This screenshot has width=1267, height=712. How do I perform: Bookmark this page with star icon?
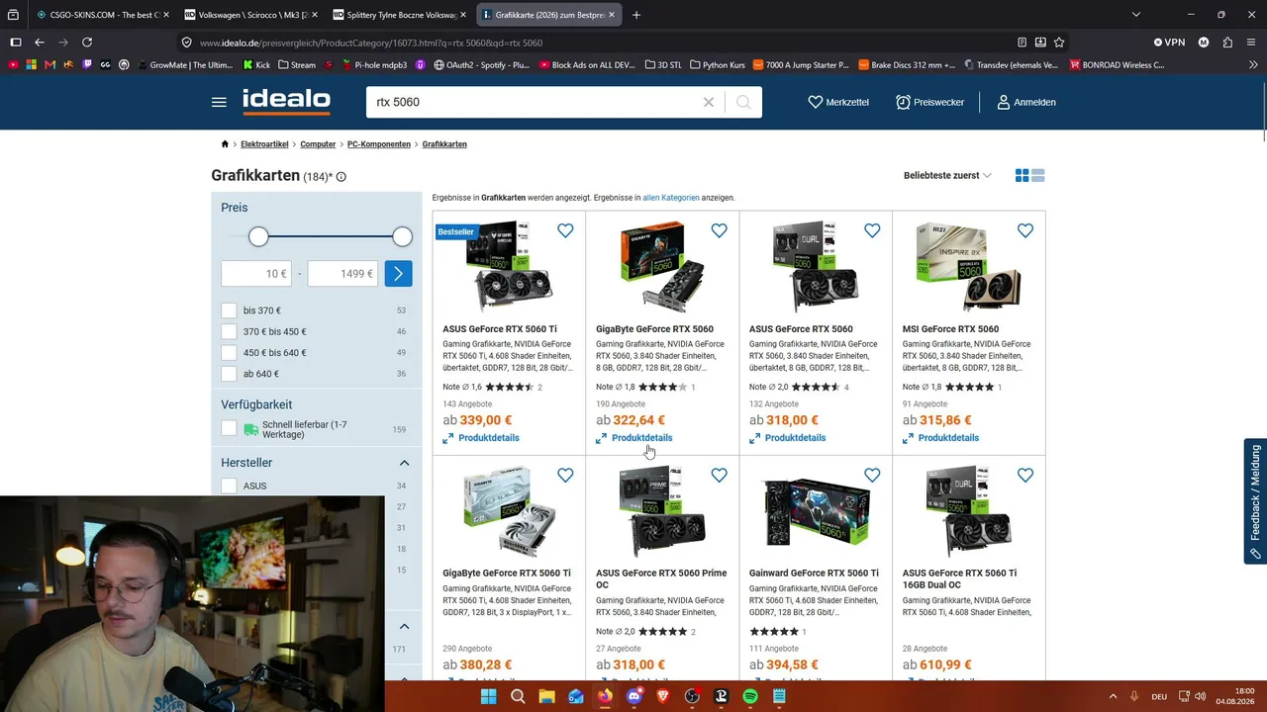pyautogui.click(x=1059, y=43)
